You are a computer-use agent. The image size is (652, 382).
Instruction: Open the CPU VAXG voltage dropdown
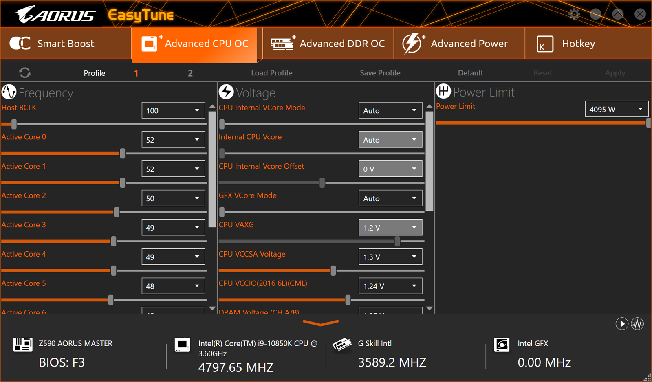click(x=390, y=228)
